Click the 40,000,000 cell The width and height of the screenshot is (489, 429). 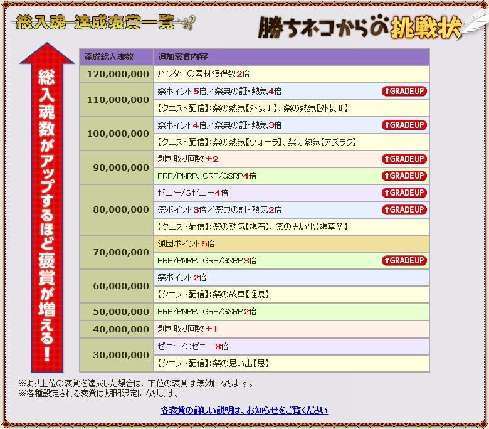(x=117, y=329)
